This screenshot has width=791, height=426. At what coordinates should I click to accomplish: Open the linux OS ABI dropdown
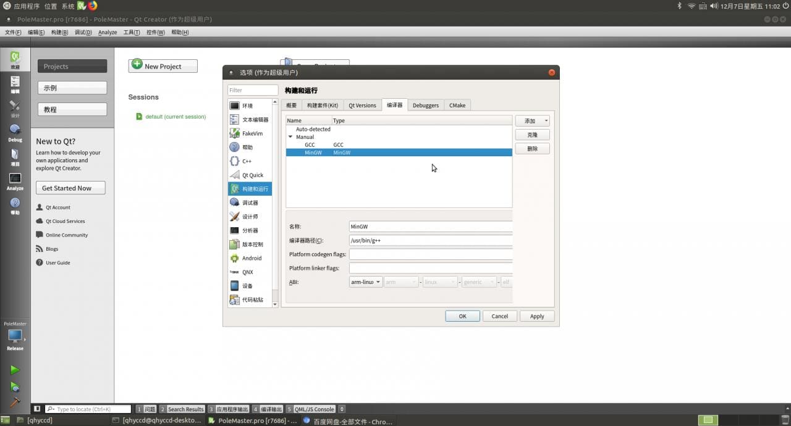click(440, 282)
